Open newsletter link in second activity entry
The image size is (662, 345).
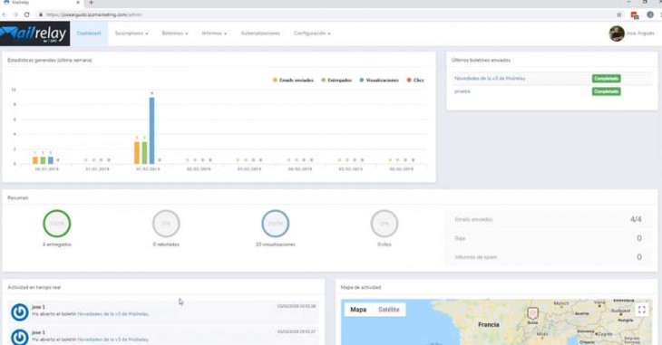coord(112,340)
